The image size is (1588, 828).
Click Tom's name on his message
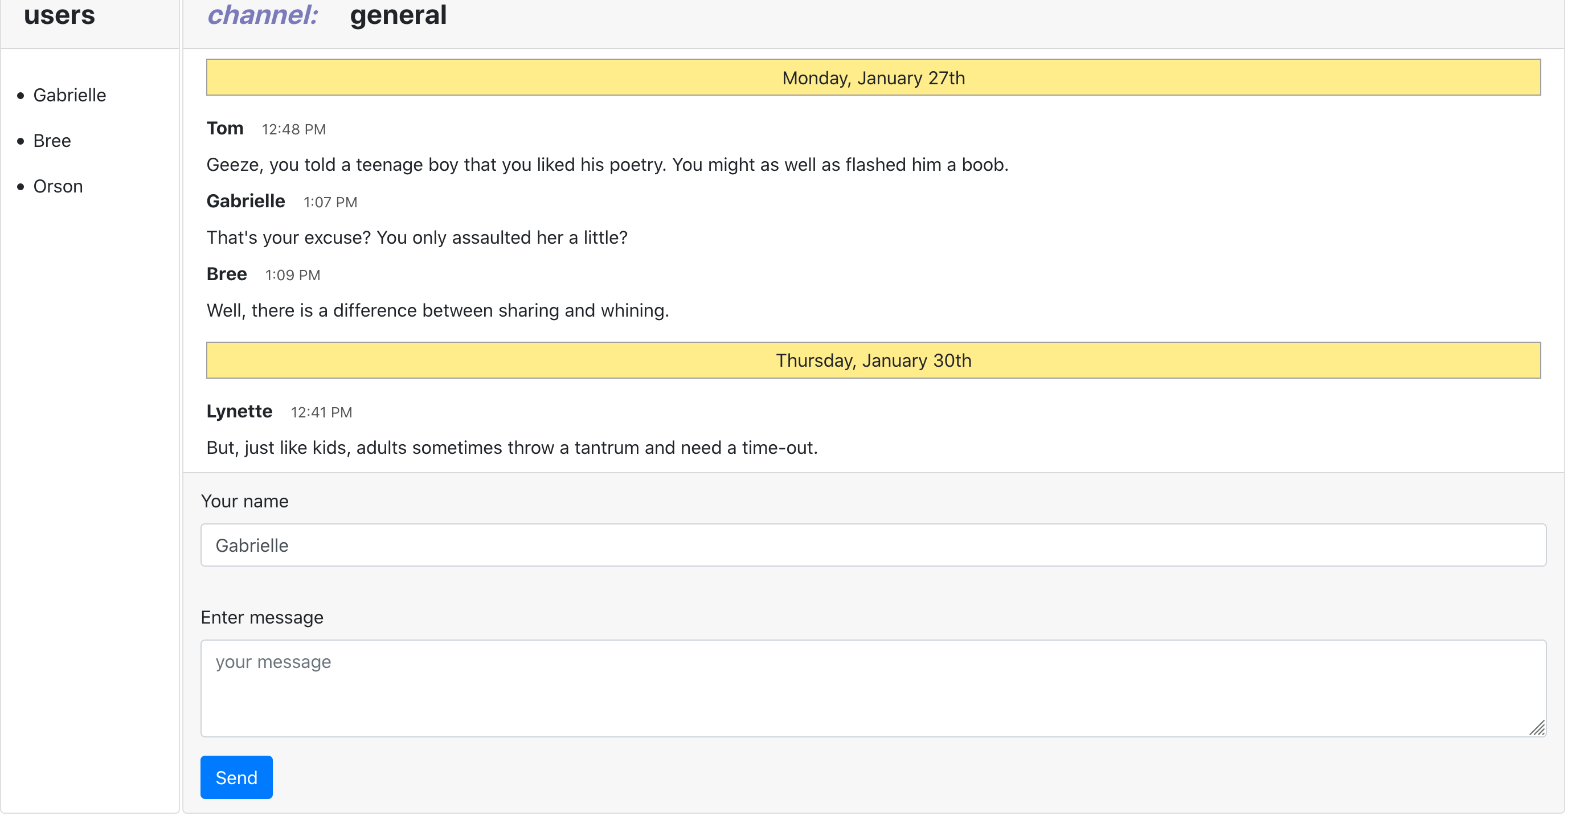[225, 128]
